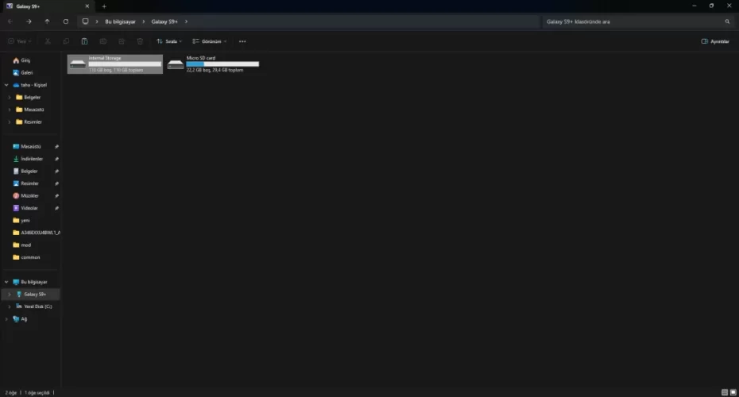
Task: Close the Galaxy S9+ tab
Action: click(x=88, y=6)
